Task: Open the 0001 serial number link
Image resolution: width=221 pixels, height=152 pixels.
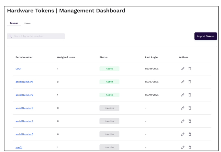Action: (18, 69)
